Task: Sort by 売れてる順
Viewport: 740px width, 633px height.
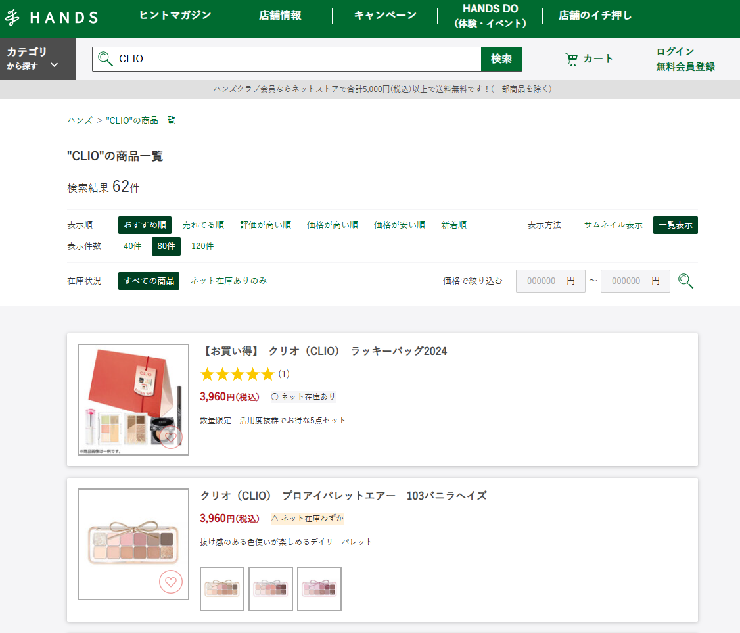Action: (203, 225)
